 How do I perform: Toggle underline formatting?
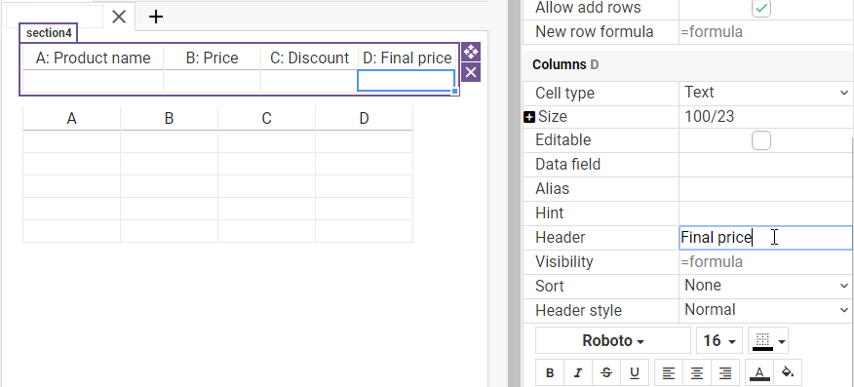(635, 372)
